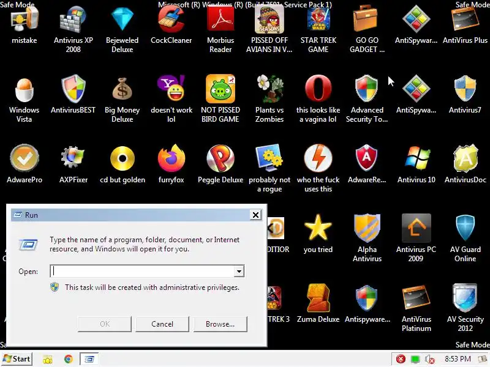The image size is (490, 367).
Task: Click the Antivirus7 shield icon
Action: 465,89
